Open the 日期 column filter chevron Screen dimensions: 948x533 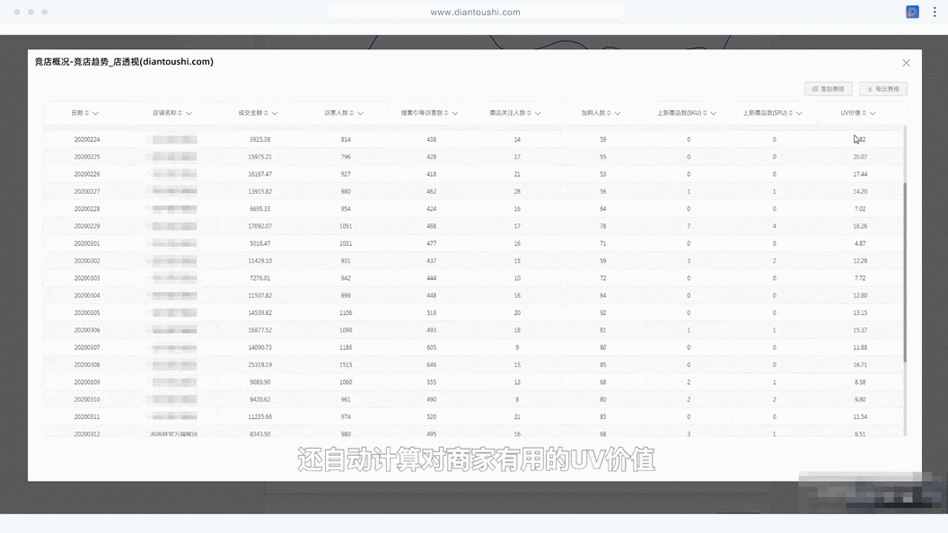coord(95,114)
